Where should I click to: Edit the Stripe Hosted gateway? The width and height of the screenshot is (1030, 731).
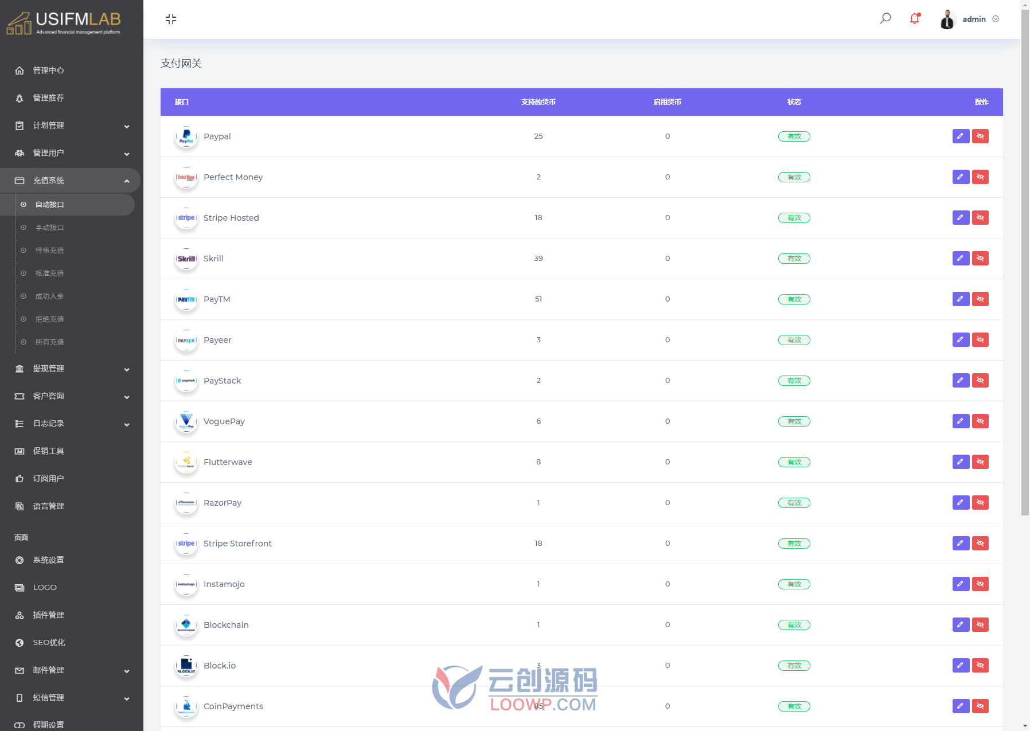(x=961, y=218)
